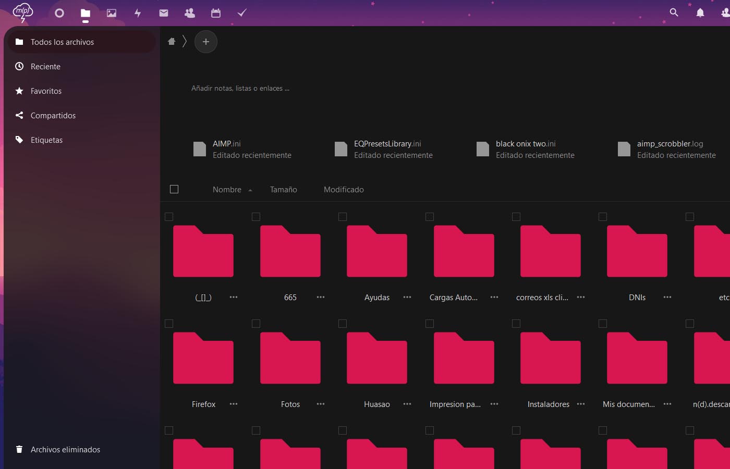
Task: Open EQPresetsLibrary.ini recent file
Action: [x=383, y=149]
